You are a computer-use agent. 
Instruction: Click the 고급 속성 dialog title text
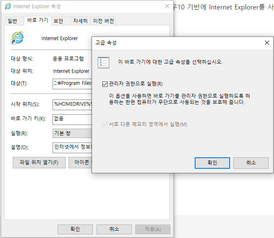(x=106, y=43)
